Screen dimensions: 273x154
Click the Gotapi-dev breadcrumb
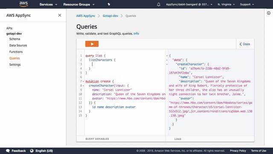coord(110,16)
